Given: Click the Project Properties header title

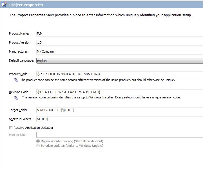Looking at the screenshot, I should pyautogui.click(x=26, y=5).
